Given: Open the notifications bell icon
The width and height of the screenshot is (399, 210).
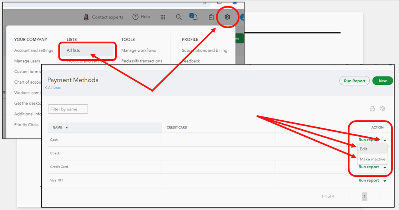Looking at the screenshot, I should click(195, 17).
